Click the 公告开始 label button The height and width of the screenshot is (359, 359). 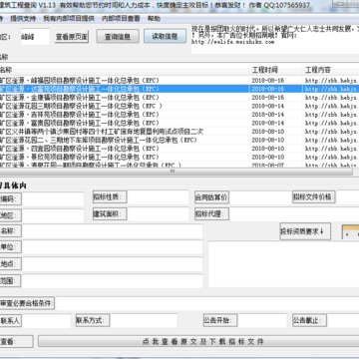click(220, 320)
